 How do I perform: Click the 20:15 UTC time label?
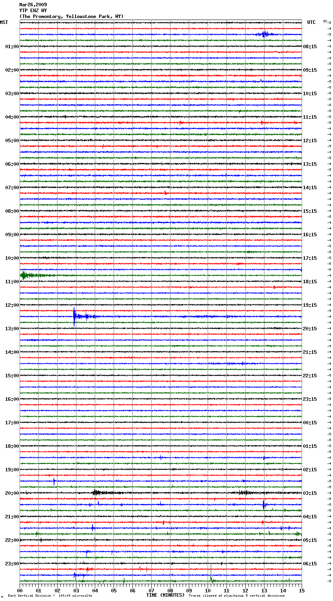pos(310,329)
